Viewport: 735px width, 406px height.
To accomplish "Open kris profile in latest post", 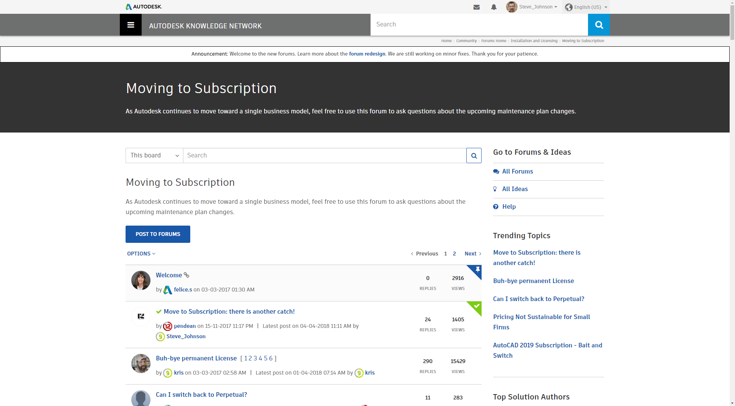I will 370,373.
